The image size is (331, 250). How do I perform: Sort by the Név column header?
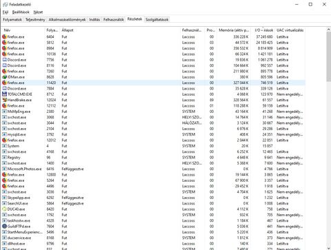23,30
